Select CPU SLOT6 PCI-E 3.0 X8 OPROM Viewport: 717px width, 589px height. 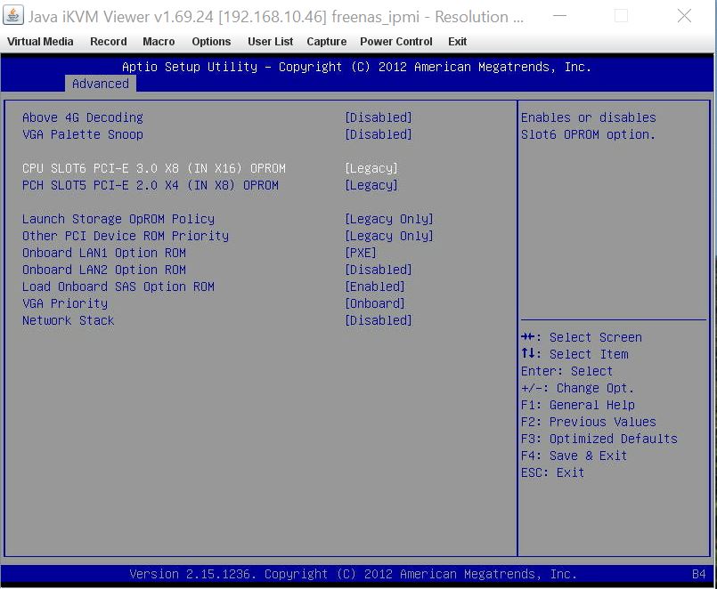click(x=154, y=168)
